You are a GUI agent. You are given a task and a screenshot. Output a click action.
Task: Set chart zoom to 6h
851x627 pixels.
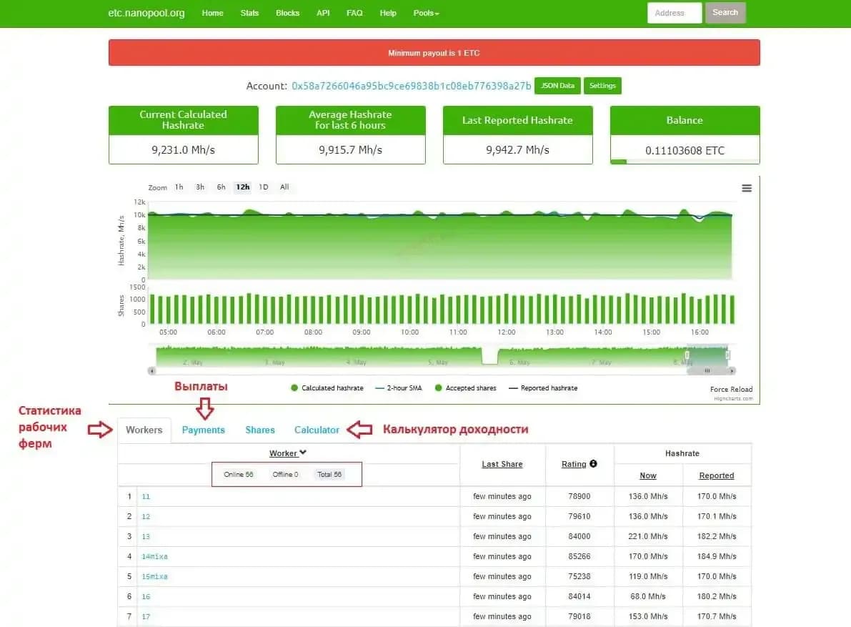221,187
